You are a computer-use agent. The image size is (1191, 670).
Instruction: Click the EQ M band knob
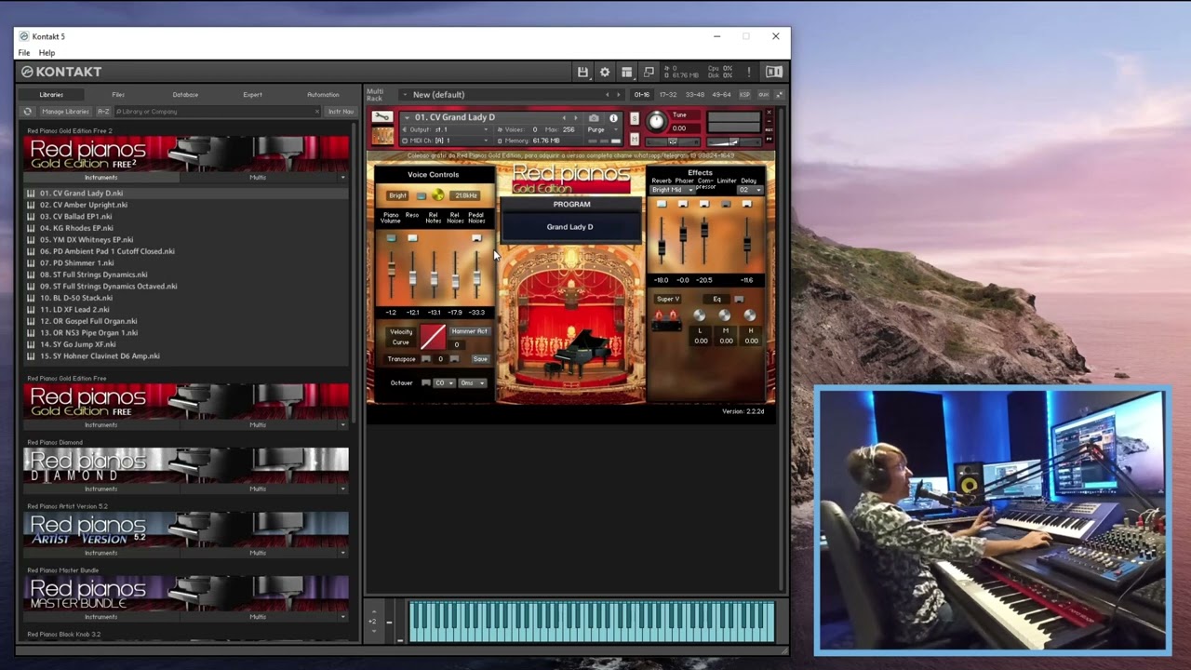[x=725, y=316]
